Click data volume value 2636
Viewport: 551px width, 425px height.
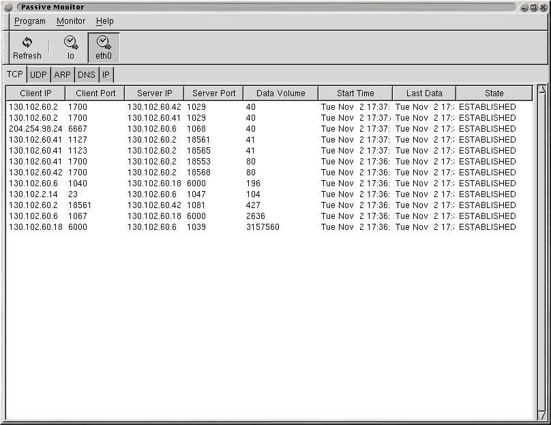click(x=256, y=216)
